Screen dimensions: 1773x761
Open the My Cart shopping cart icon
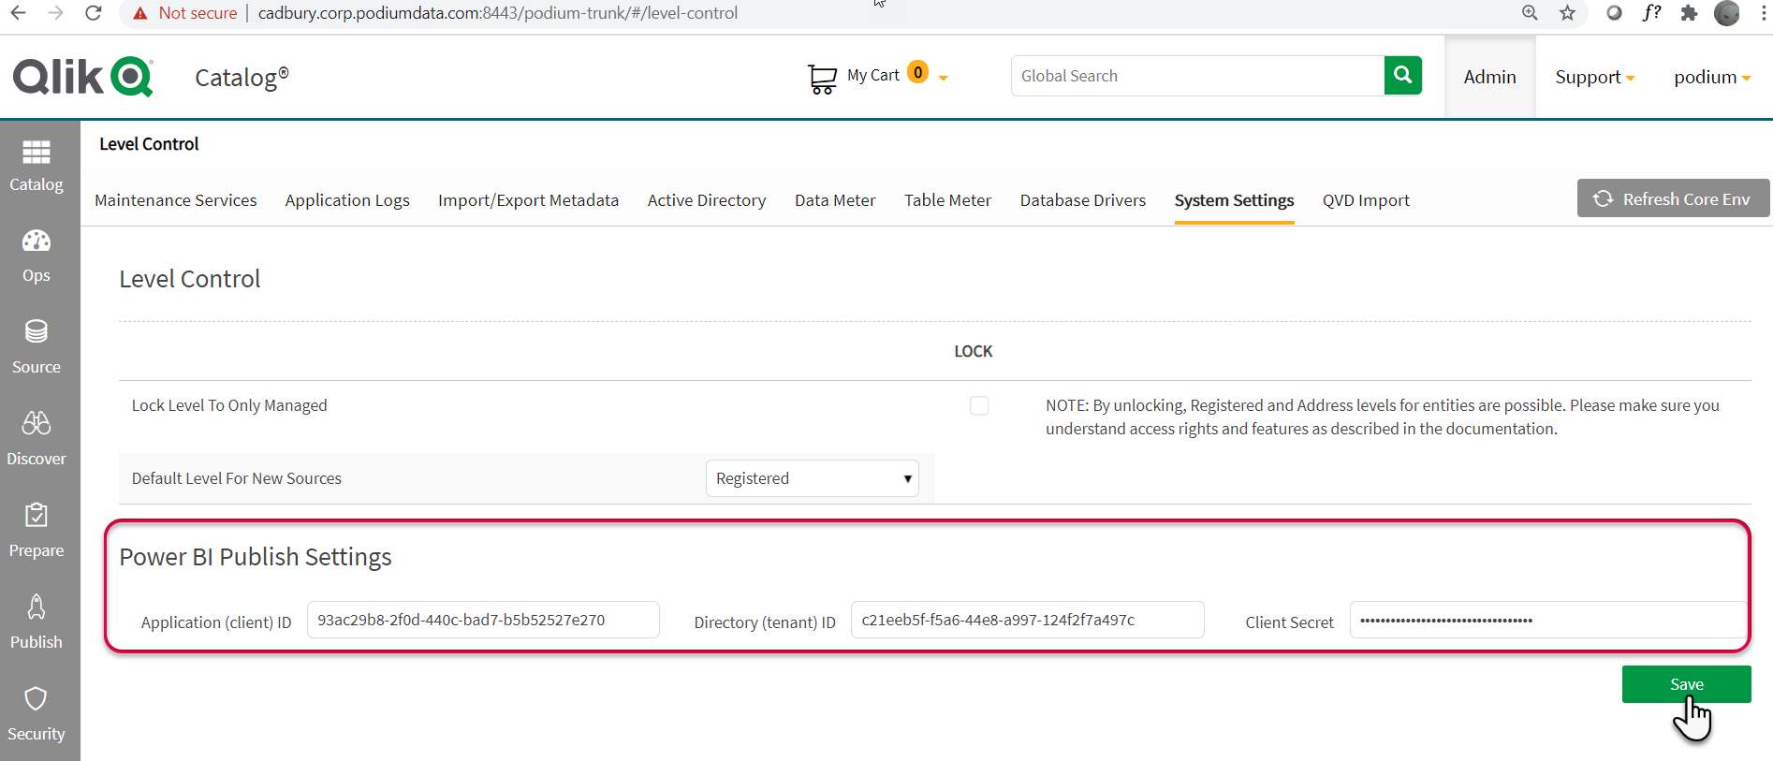(x=822, y=79)
